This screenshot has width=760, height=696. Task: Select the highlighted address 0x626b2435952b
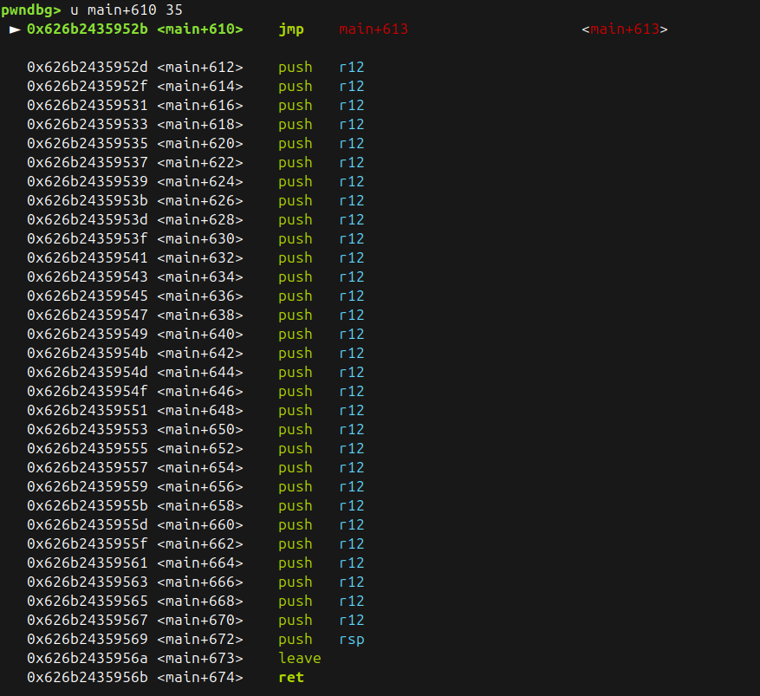[88, 29]
